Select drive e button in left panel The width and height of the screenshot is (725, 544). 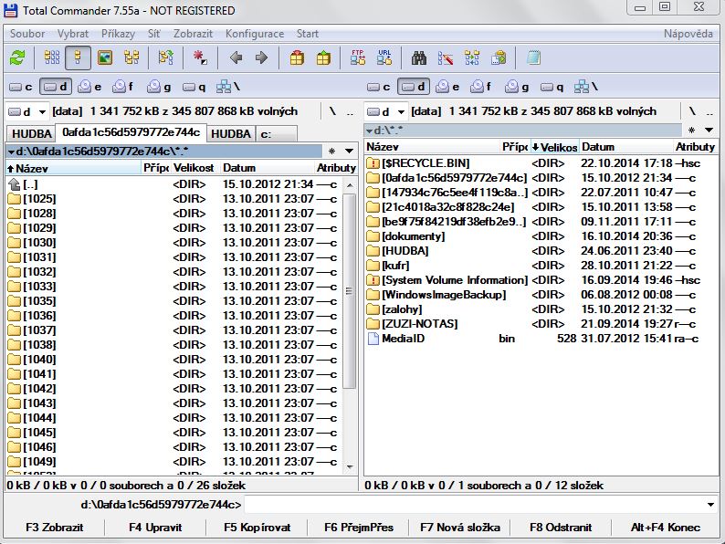click(x=90, y=88)
